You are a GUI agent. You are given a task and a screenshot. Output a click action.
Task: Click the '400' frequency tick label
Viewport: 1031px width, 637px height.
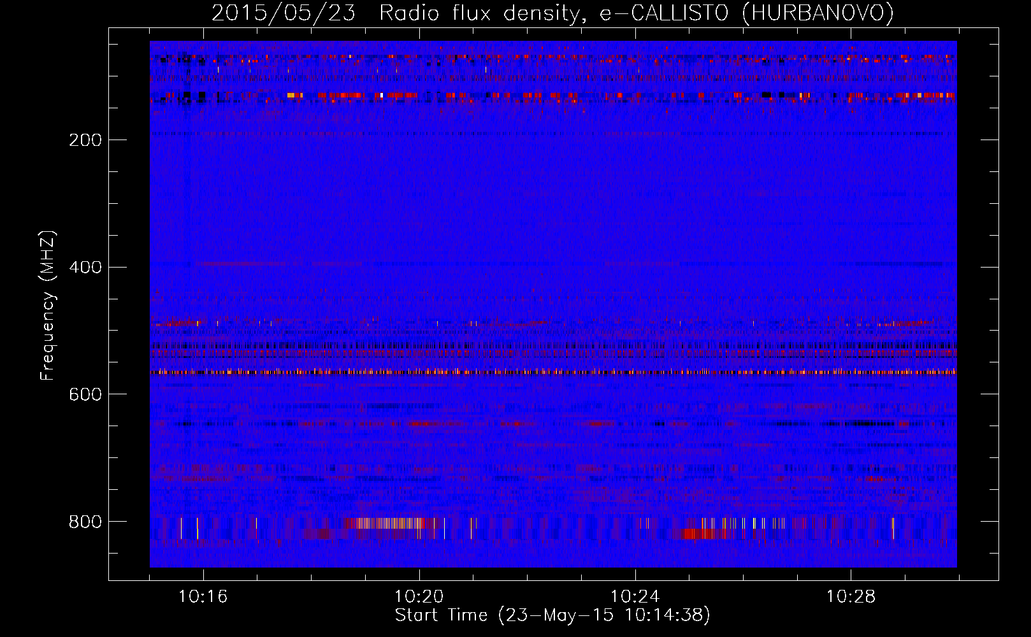85,268
